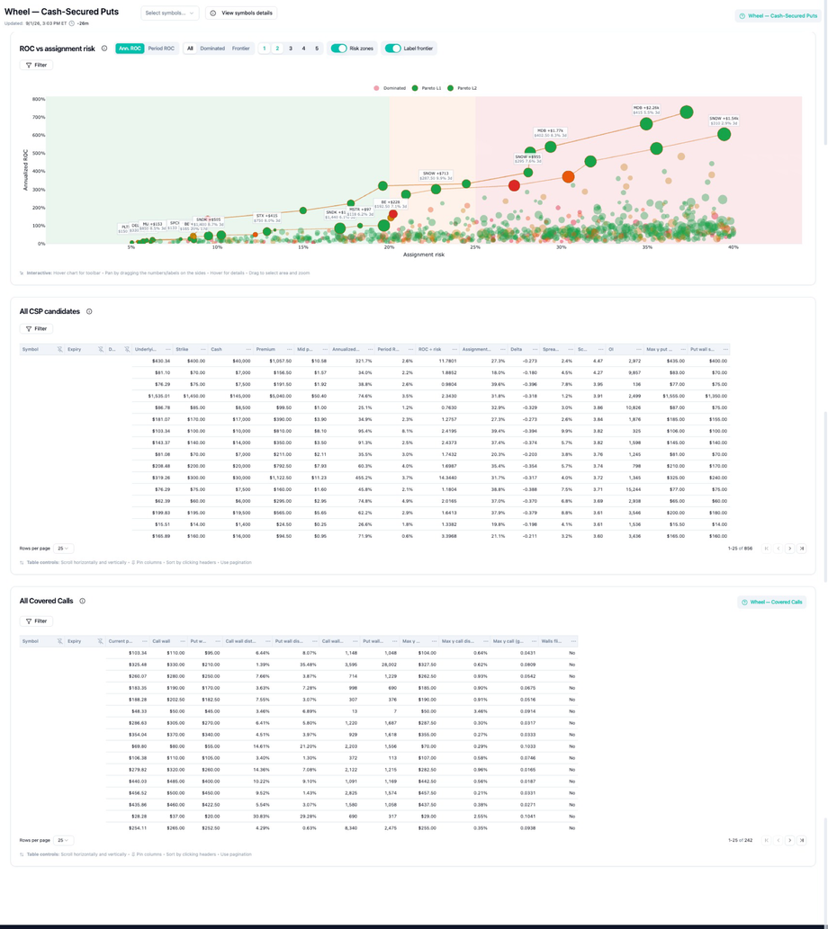This screenshot has width=828, height=929.
Task: Open Wheel — Covered Calls help link
Action: coord(771,603)
